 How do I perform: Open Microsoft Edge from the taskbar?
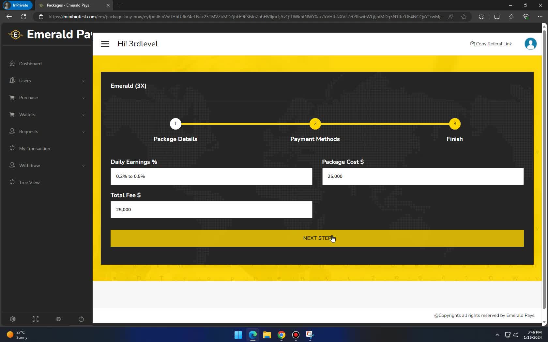point(253,335)
